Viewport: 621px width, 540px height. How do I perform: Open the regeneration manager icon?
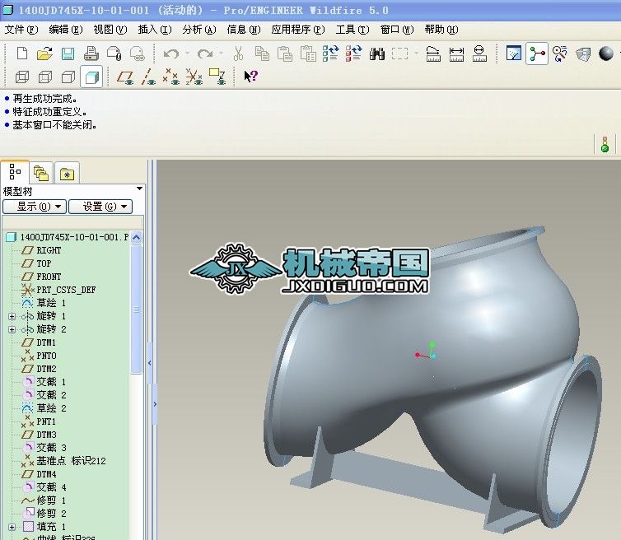tap(354, 53)
